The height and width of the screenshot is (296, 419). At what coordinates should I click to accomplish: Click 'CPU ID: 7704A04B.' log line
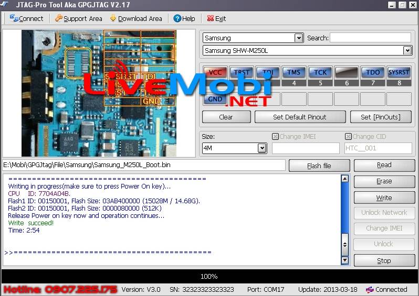[39, 194]
